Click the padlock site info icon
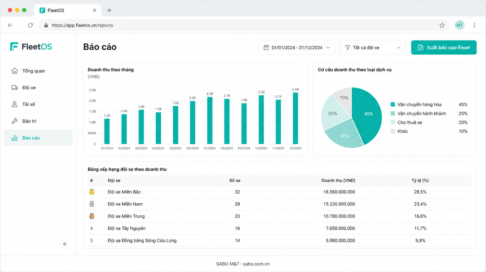The width and height of the screenshot is (486, 272). tap(46, 25)
